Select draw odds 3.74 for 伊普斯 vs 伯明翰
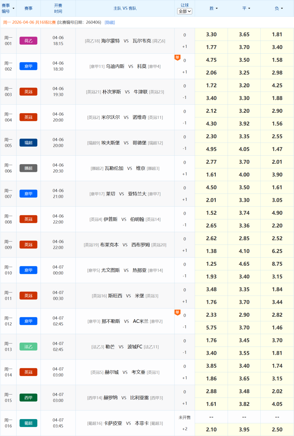 244,213
